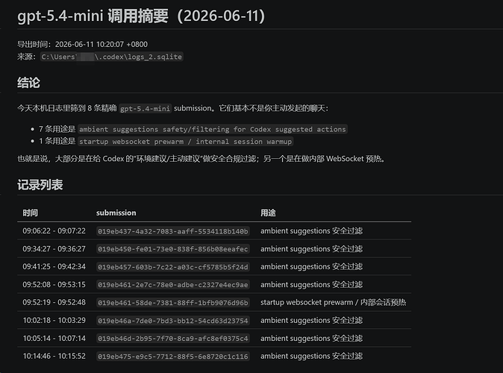Screen dimensions: 503x373
Task: Click the startup websocket prewarm code snippet
Action: pos(185,142)
